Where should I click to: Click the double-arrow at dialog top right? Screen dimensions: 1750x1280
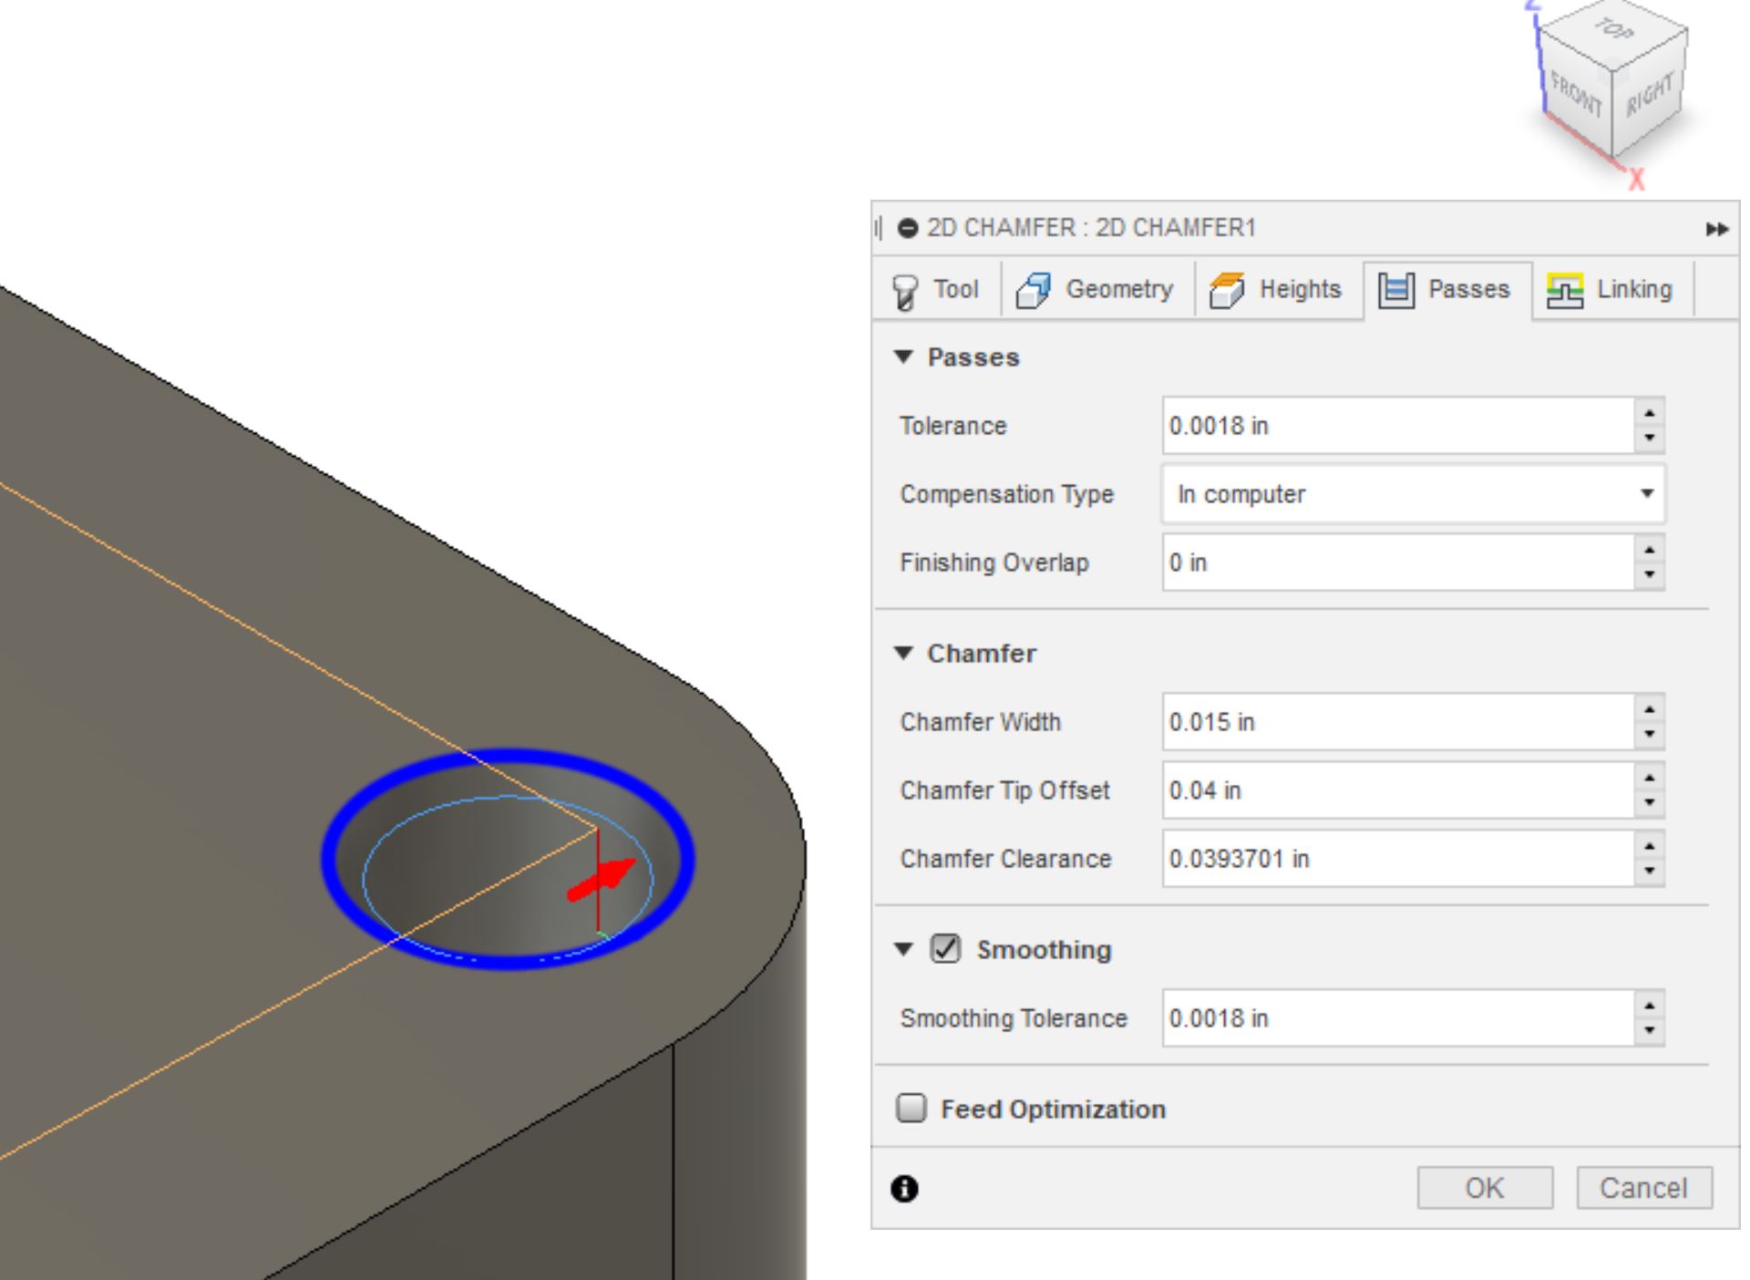1717,228
